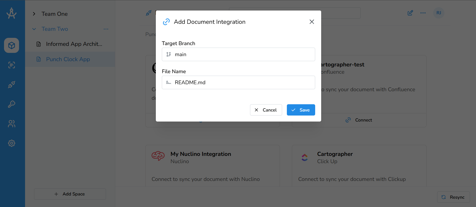The height and width of the screenshot is (207, 476).
Task: Cancel the document integration dialog
Action: (x=266, y=110)
